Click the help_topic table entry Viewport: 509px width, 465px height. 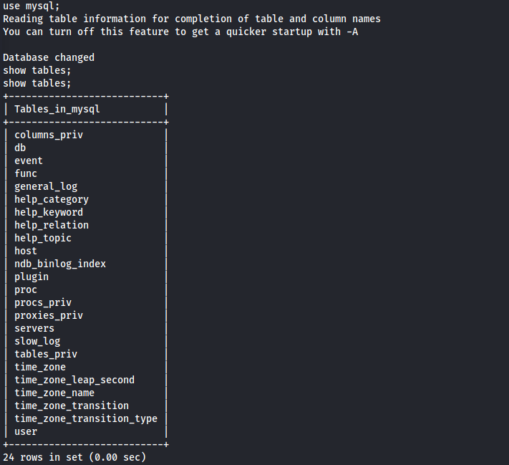point(43,238)
